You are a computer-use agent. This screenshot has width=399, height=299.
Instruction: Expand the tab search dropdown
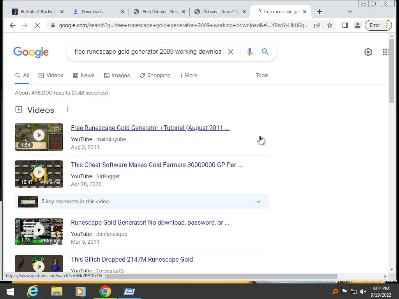click(350, 12)
